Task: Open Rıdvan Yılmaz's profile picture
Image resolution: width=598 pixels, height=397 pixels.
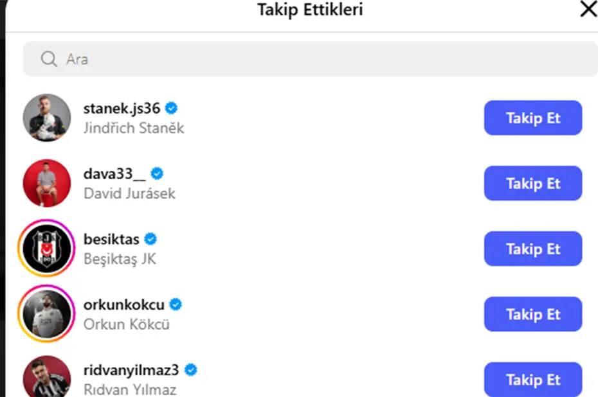Action: (x=47, y=378)
